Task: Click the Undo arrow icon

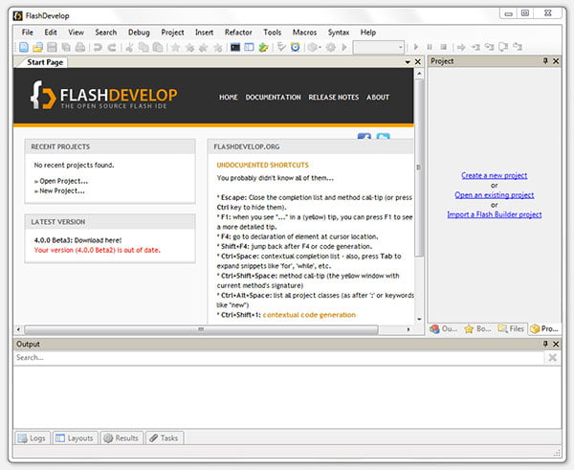Action: pyautogui.click(x=98, y=47)
